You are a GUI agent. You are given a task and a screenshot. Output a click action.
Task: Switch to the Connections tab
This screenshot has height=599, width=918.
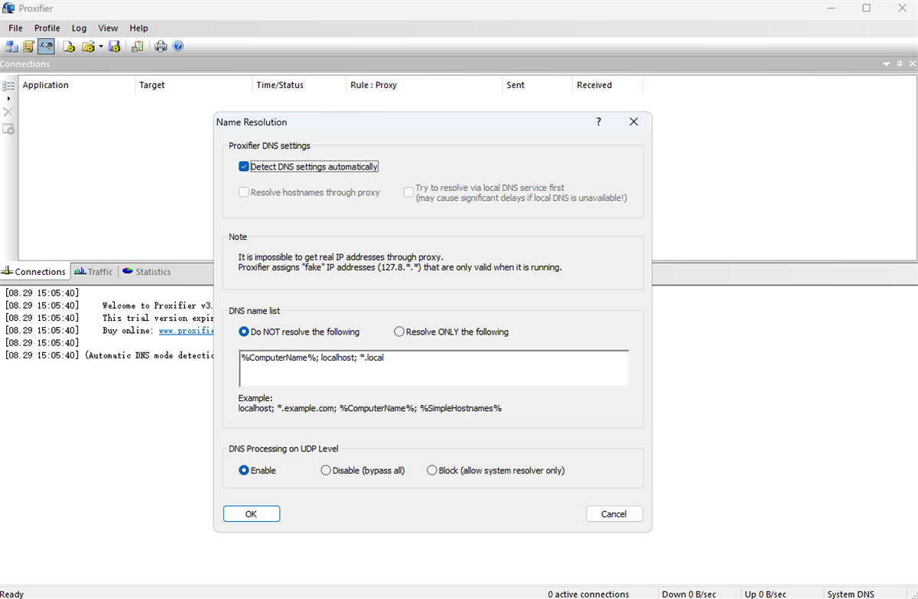[35, 271]
